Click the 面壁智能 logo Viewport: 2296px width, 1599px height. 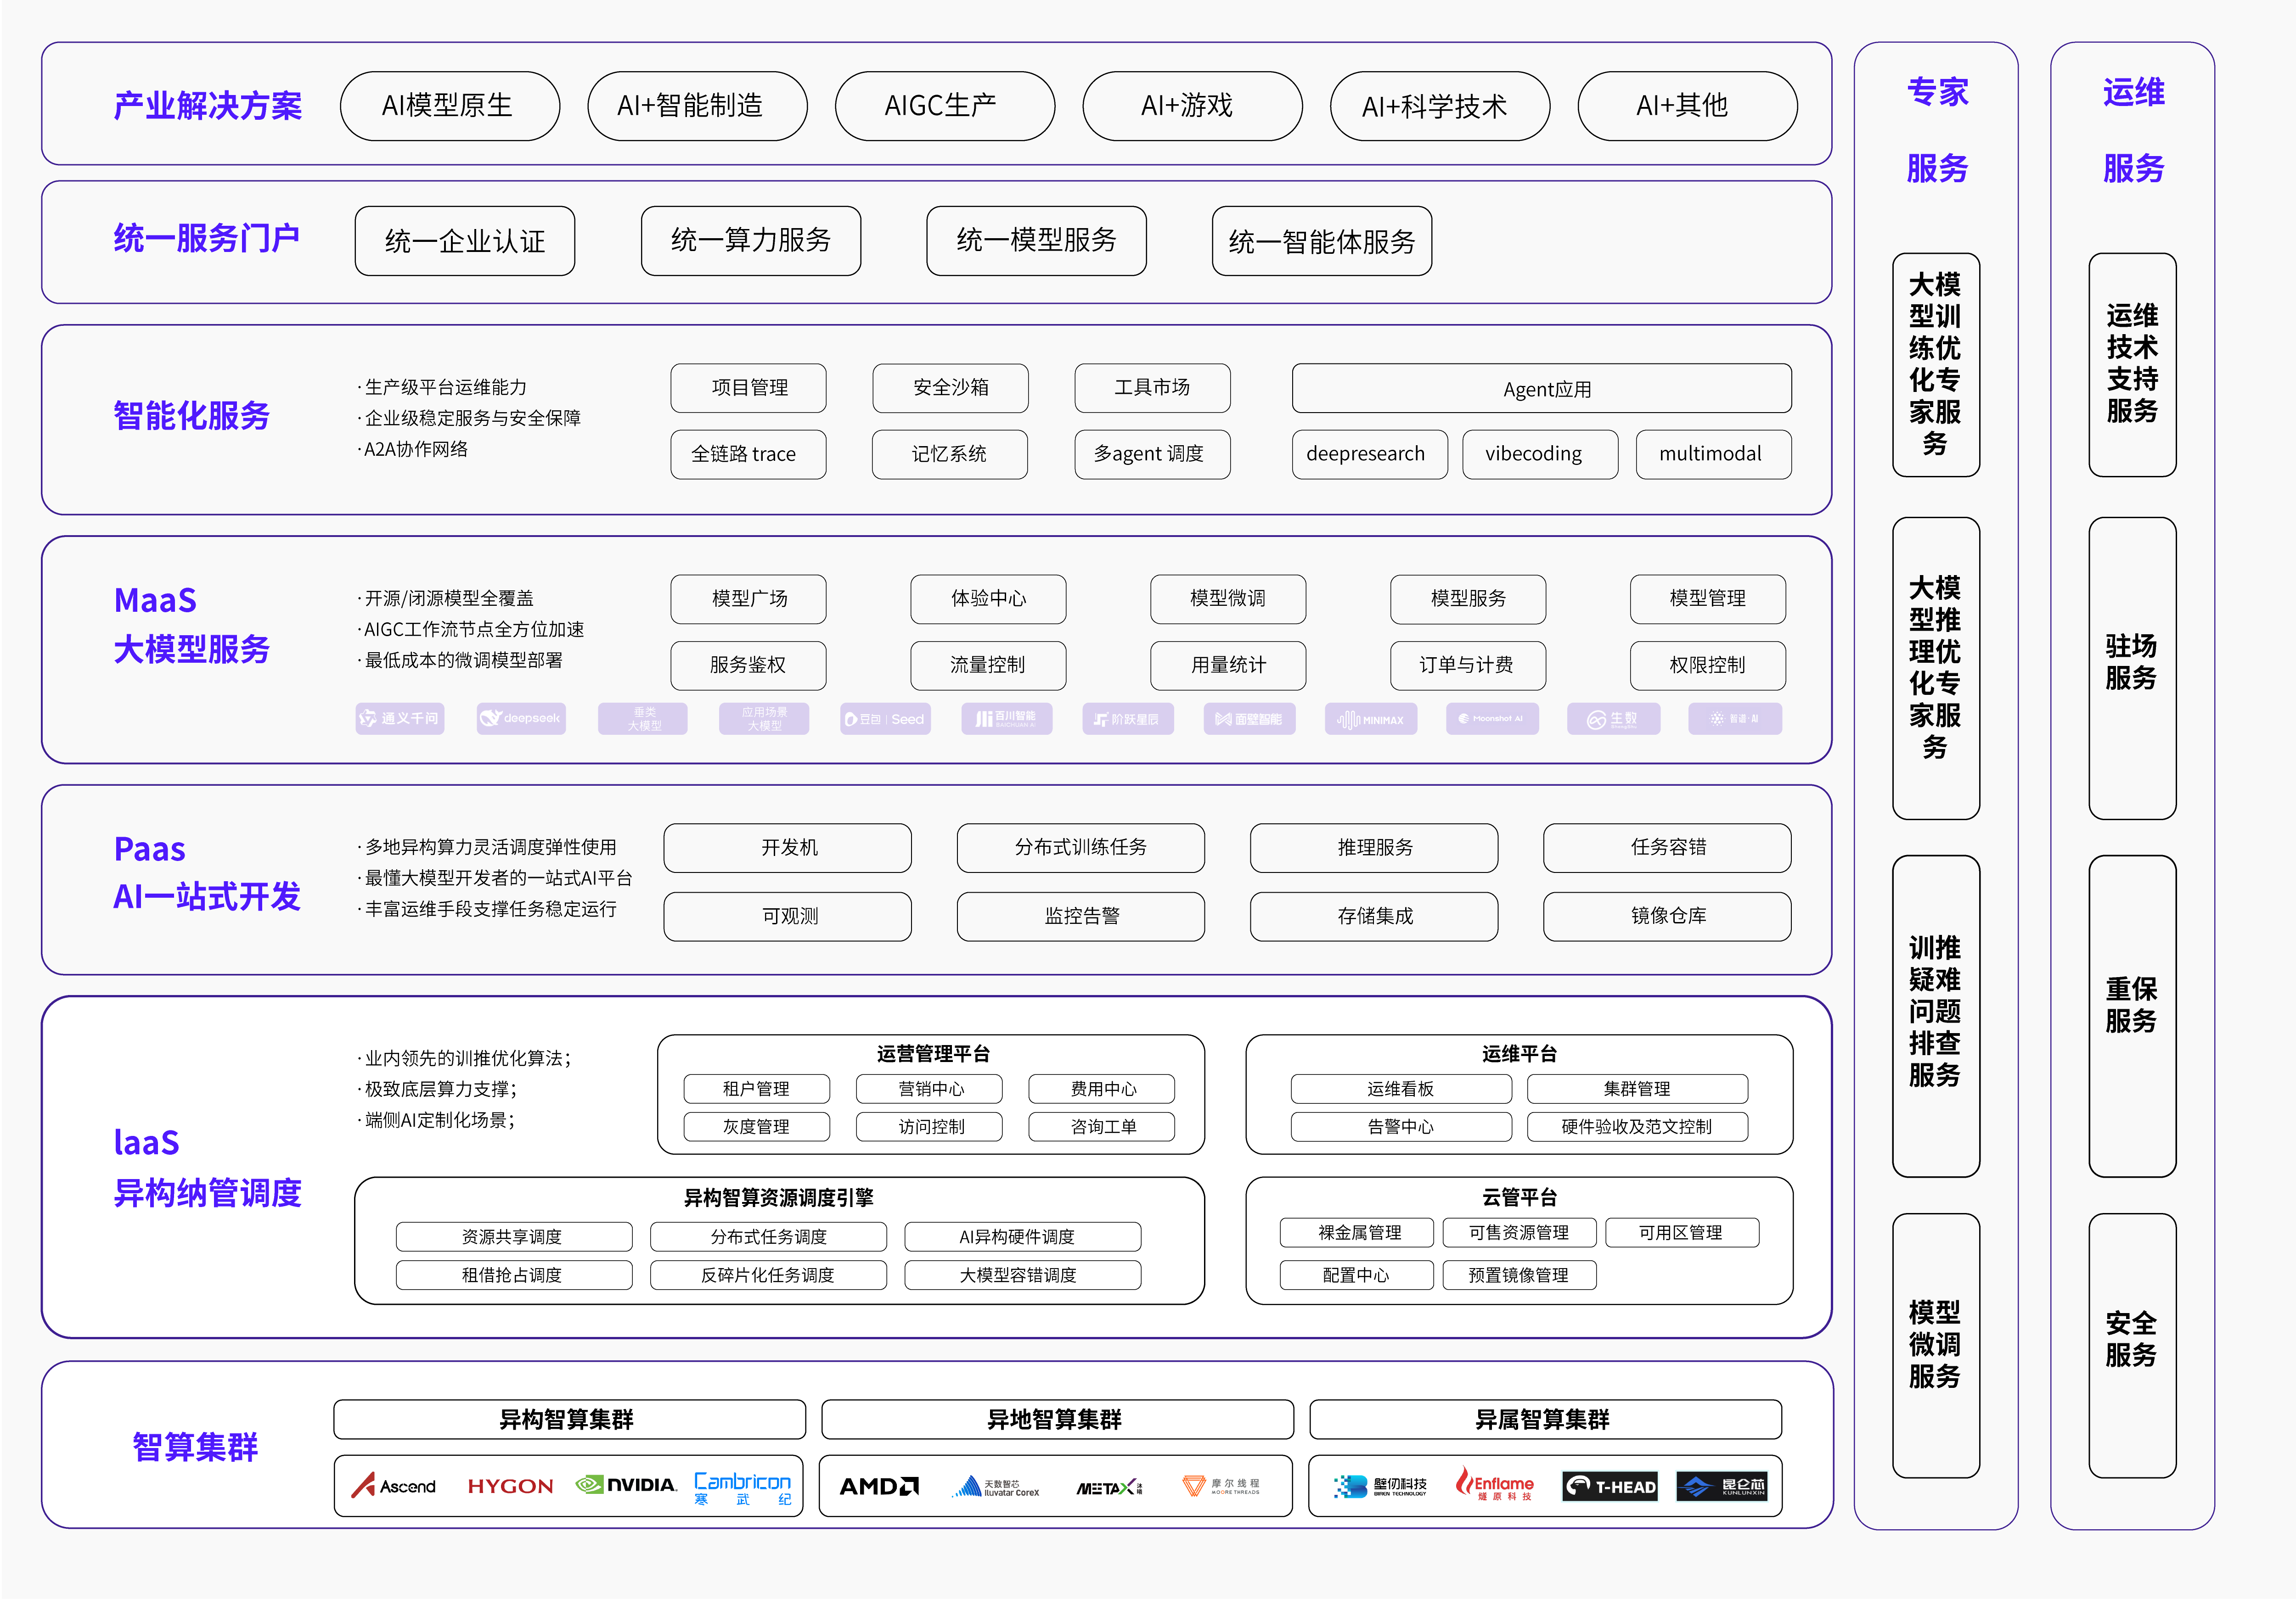click(x=1250, y=719)
